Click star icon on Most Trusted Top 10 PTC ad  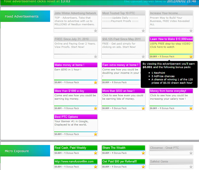143,31
